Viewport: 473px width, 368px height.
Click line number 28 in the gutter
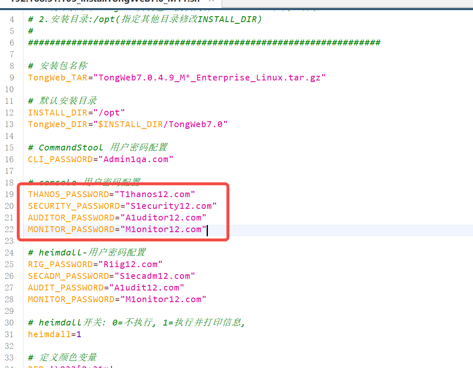(x=9, y=300)
